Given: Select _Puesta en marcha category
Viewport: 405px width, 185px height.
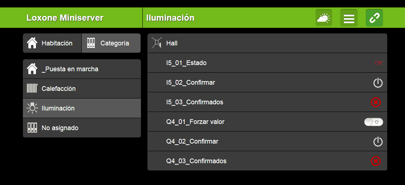Looking at the screenshot, I should [82, 69].
